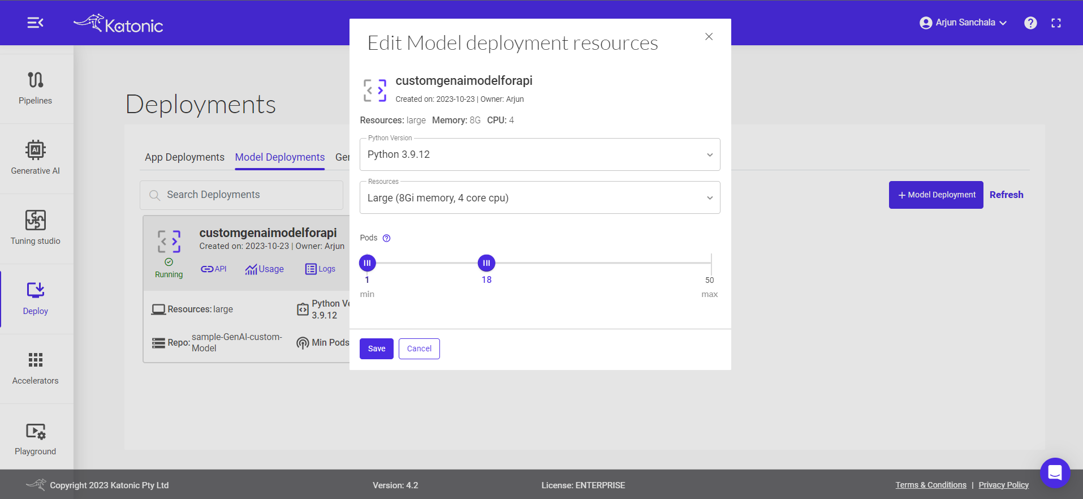Open the Generative AI sidebar icon
The image size is (1083, 499).
click(36, 150)
